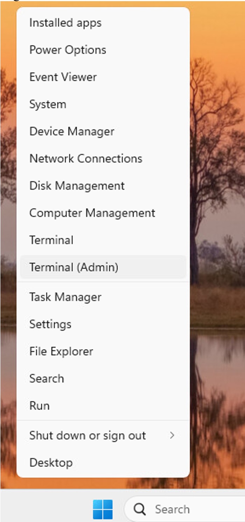Open File Explorer
Screen dimensions: 245x522
coord(62,351)
